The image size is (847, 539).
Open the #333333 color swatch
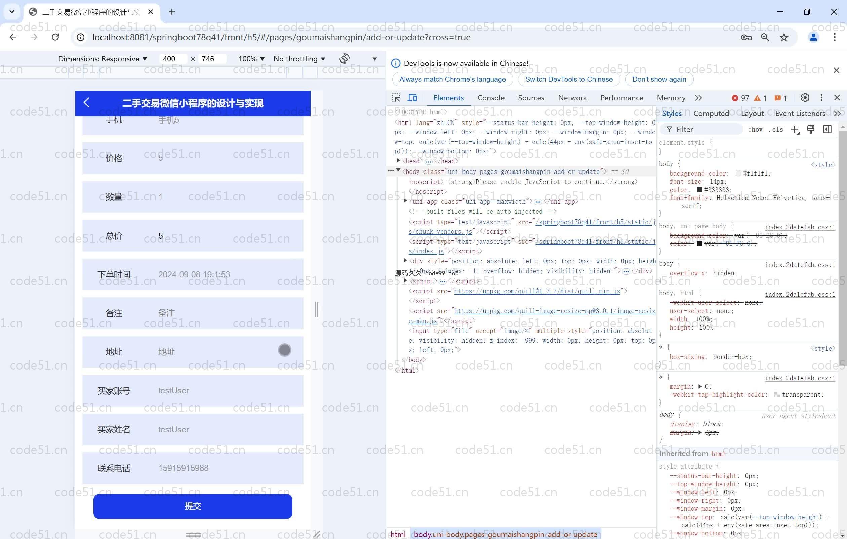[x=699, y=190]
